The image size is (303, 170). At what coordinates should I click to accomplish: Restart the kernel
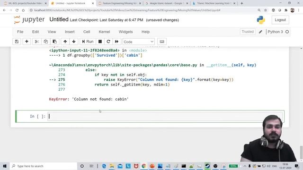tap(108, 42)
